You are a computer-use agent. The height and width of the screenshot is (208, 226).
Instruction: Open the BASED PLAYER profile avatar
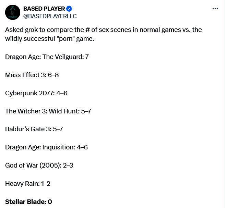pos(13,12)
